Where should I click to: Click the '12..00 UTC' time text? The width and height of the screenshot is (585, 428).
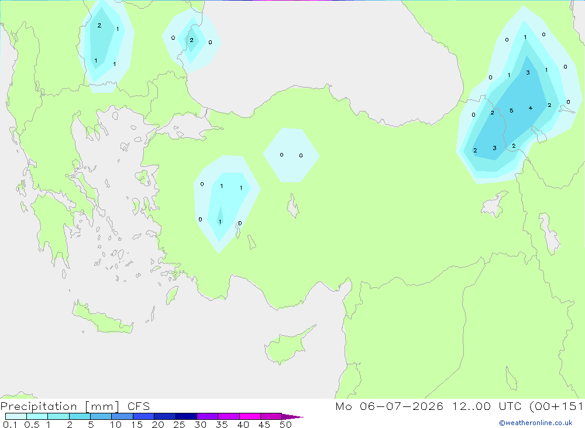tap(487, 406)
